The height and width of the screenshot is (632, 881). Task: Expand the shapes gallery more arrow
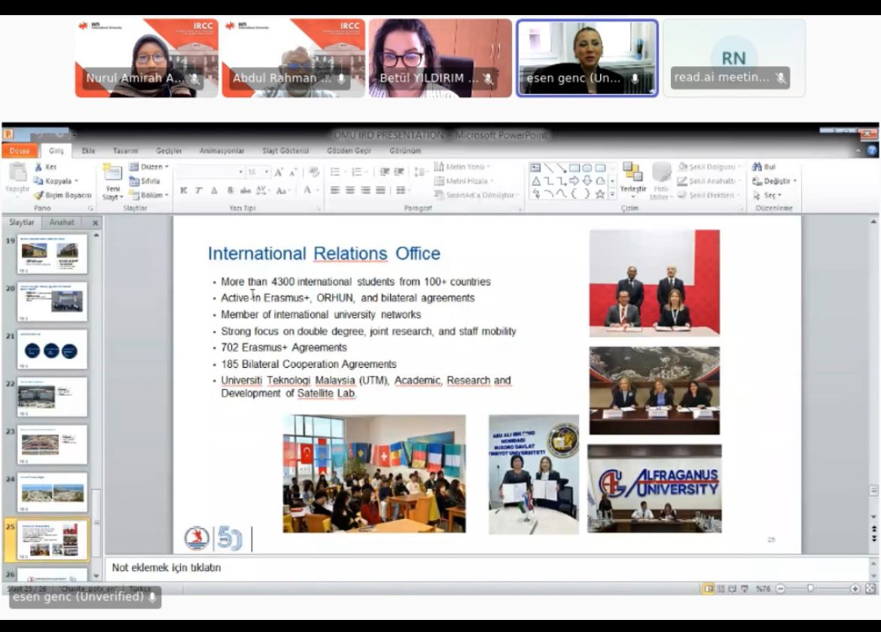click(612, 194)
